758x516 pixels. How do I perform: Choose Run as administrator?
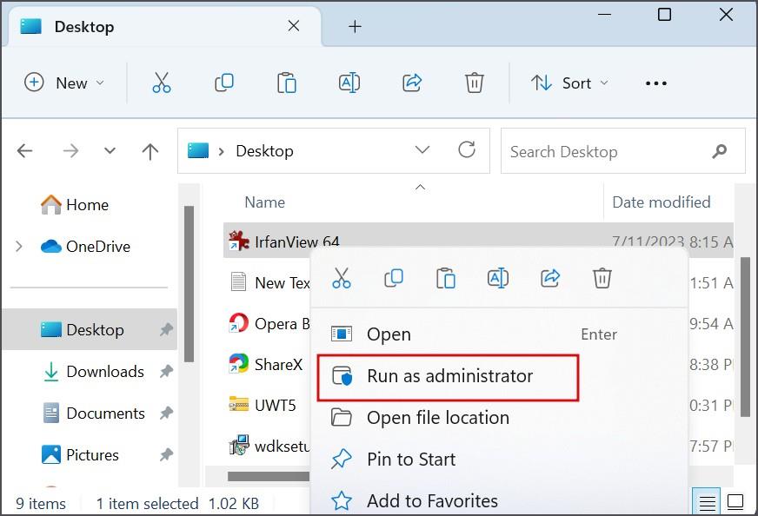448,376
